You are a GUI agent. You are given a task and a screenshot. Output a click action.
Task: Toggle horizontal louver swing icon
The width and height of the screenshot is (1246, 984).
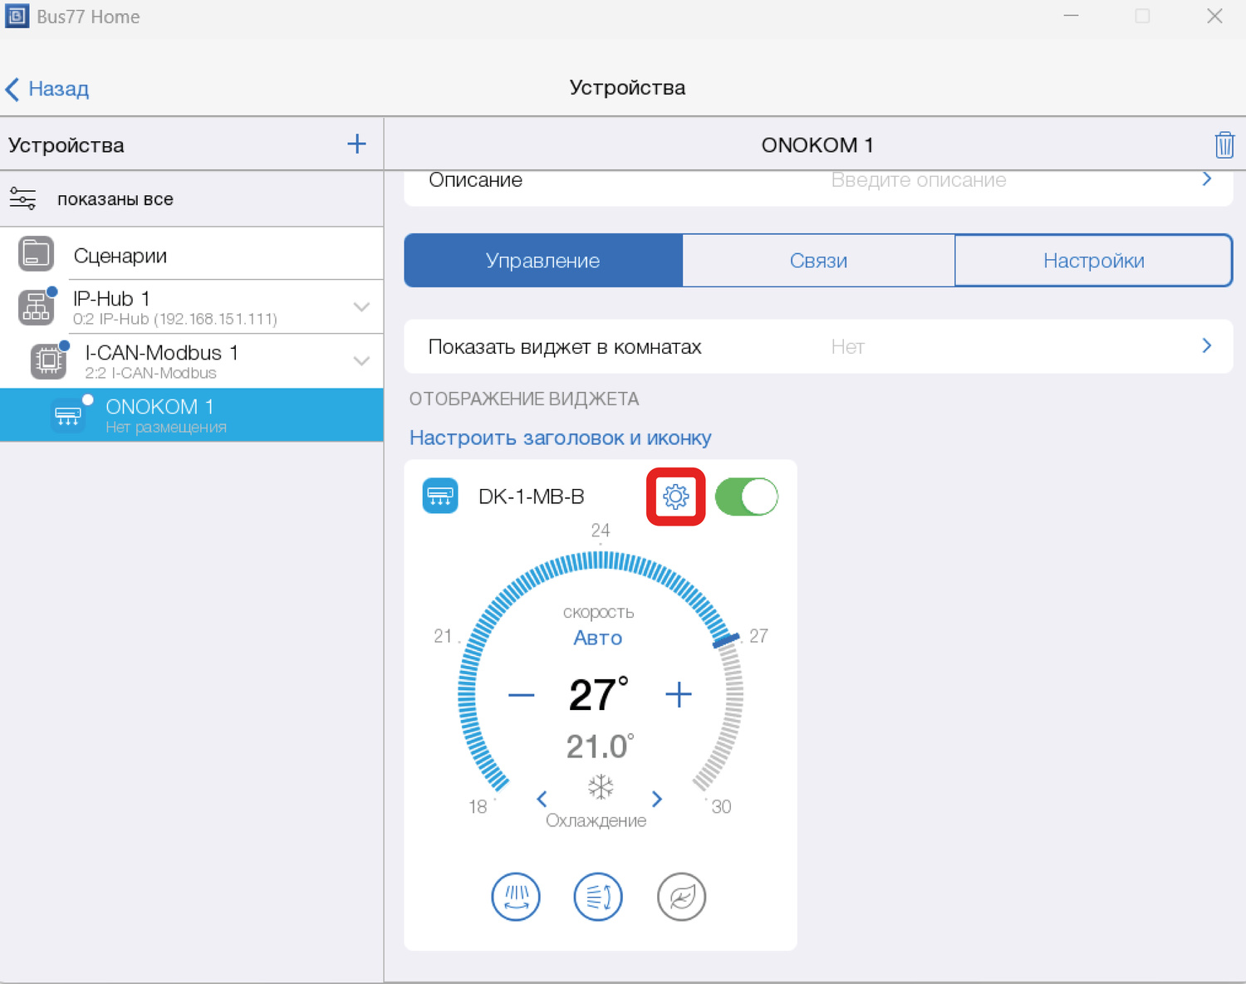pyautogui.click(x=516, y=897)
